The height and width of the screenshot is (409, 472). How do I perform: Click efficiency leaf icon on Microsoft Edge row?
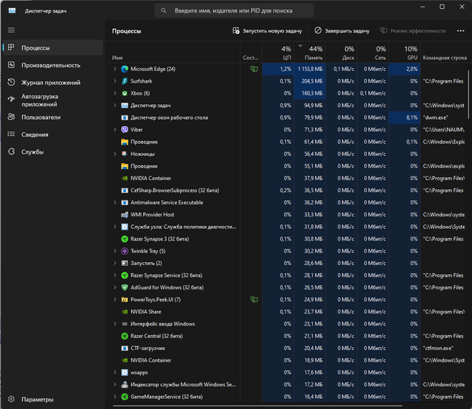click(x=254, y=69)
